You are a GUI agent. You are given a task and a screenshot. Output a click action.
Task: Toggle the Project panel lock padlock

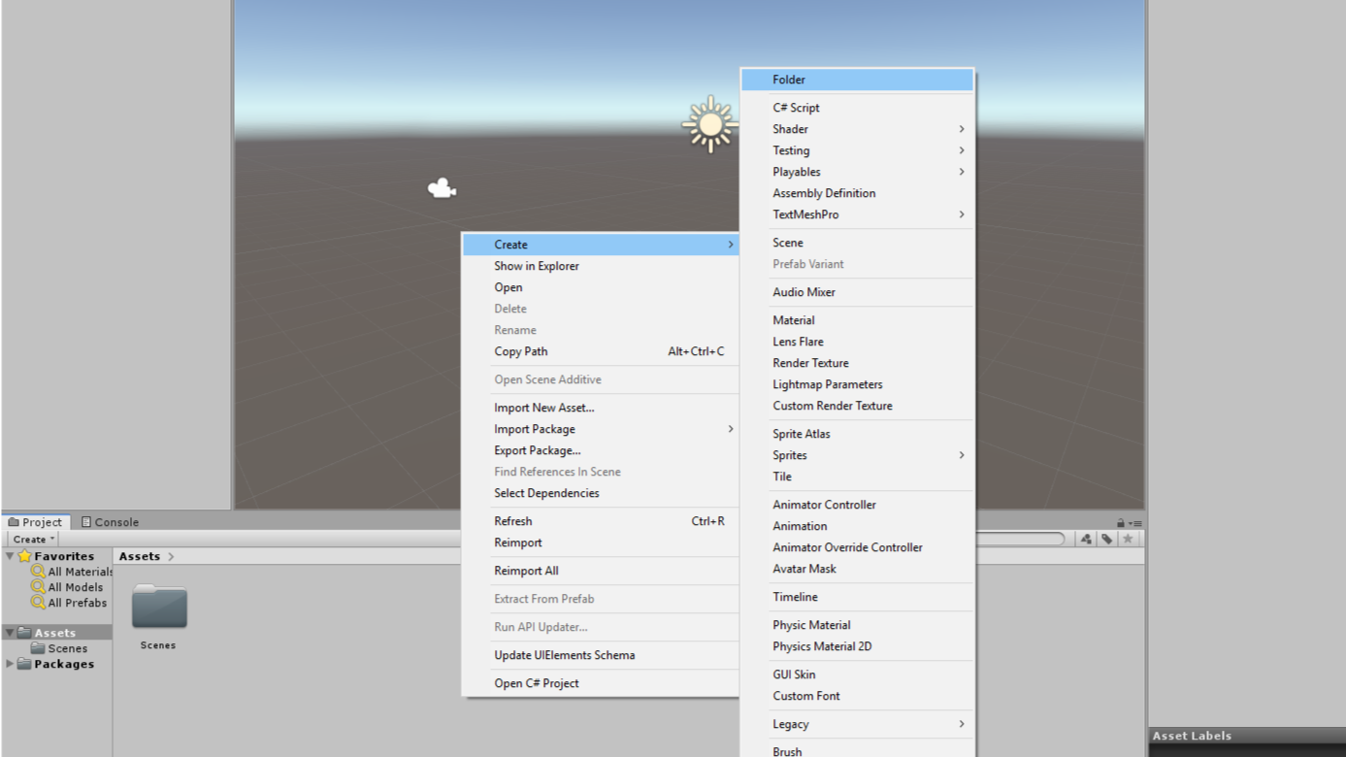[x=1121, y=521]
